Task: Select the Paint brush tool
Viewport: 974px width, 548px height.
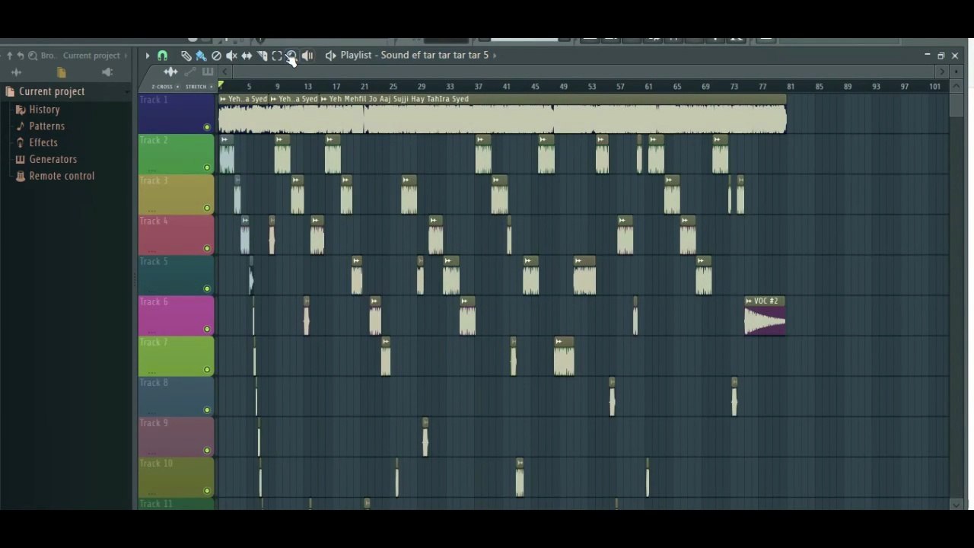Action: tap(201, 56)
